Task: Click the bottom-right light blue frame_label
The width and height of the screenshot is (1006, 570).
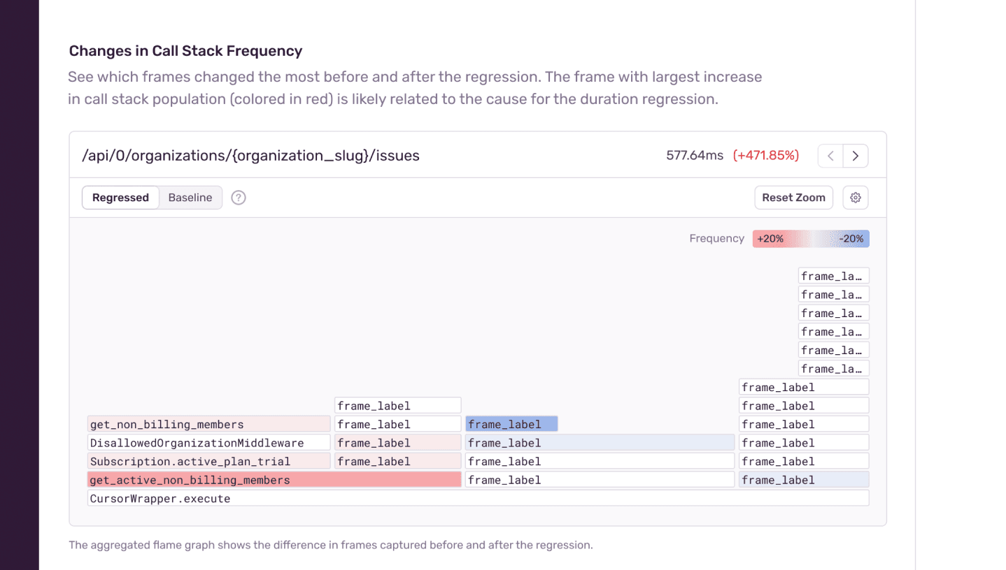Action: coord(803,480)
